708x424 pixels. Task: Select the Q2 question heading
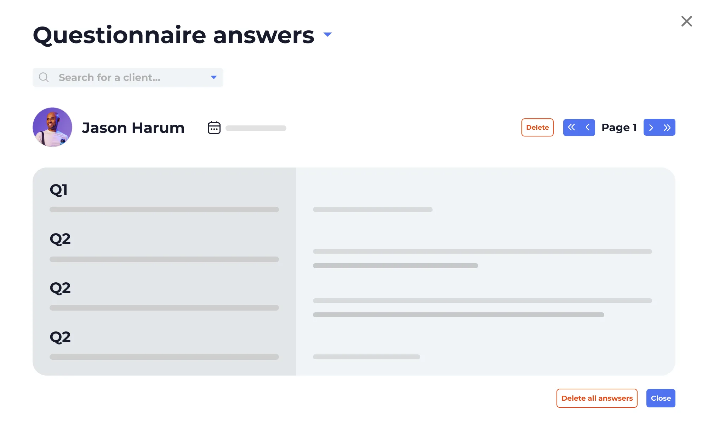pyautogui.click(x=61, y=239)
